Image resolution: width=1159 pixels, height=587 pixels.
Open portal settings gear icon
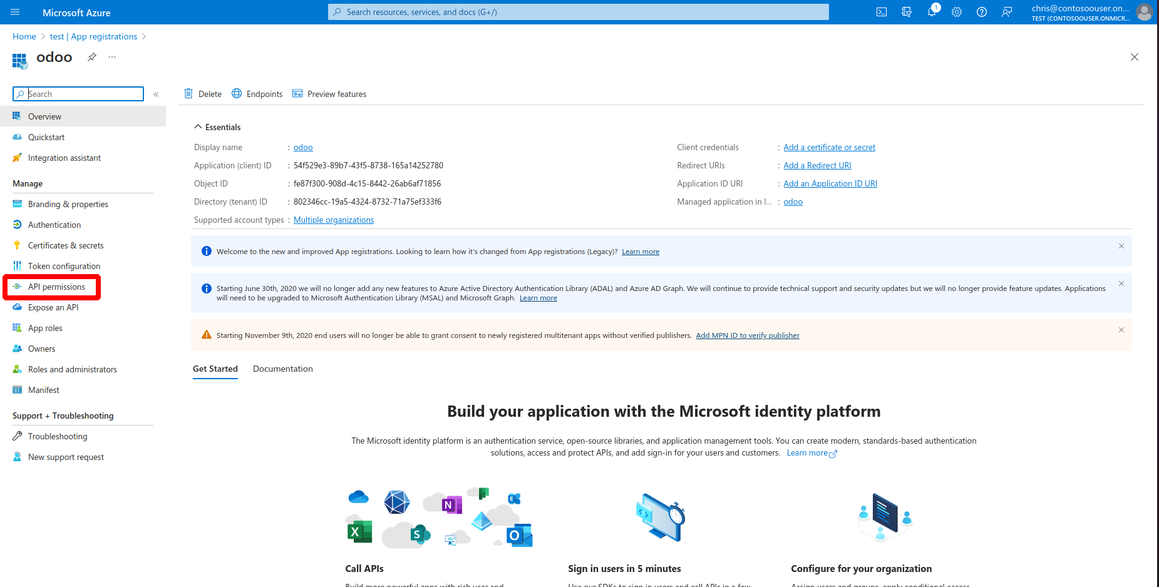pos(957,12)
